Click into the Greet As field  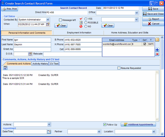click(32, 49)
